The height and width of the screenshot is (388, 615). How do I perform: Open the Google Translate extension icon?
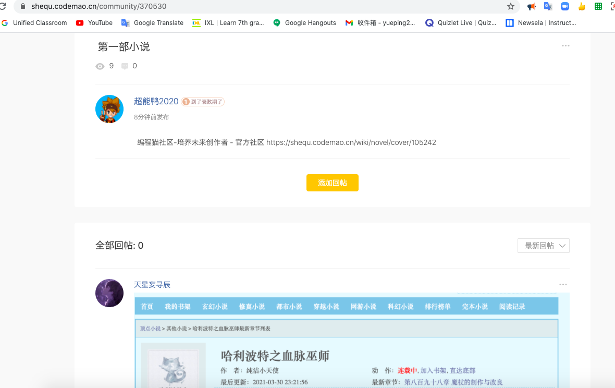[x=548, y=6]
